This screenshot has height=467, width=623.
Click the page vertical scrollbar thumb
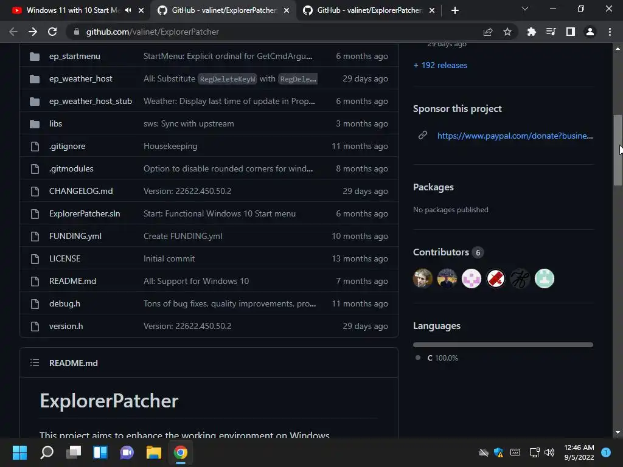coord(618,150)
